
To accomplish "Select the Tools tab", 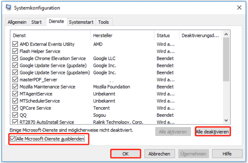I will coord(104,22).
